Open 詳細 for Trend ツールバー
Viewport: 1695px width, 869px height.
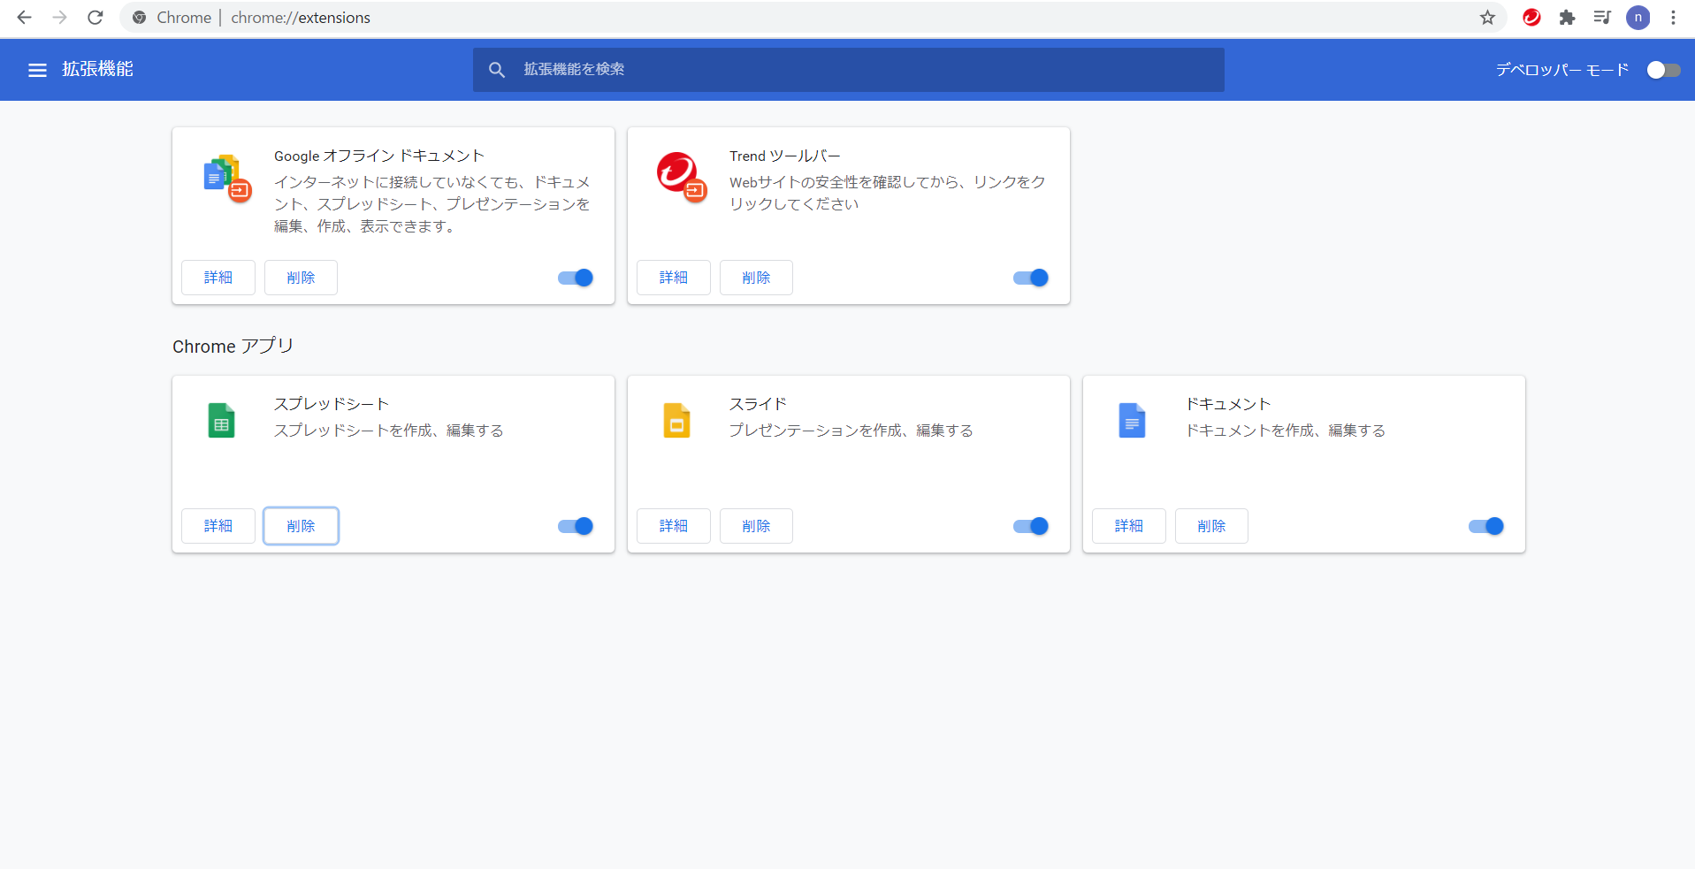(x=674, y=278)
